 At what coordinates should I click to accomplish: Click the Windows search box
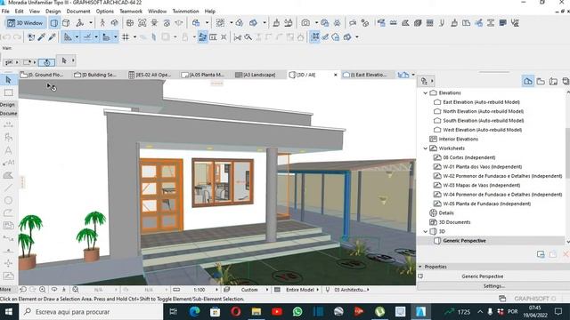[x=91, y=312]
